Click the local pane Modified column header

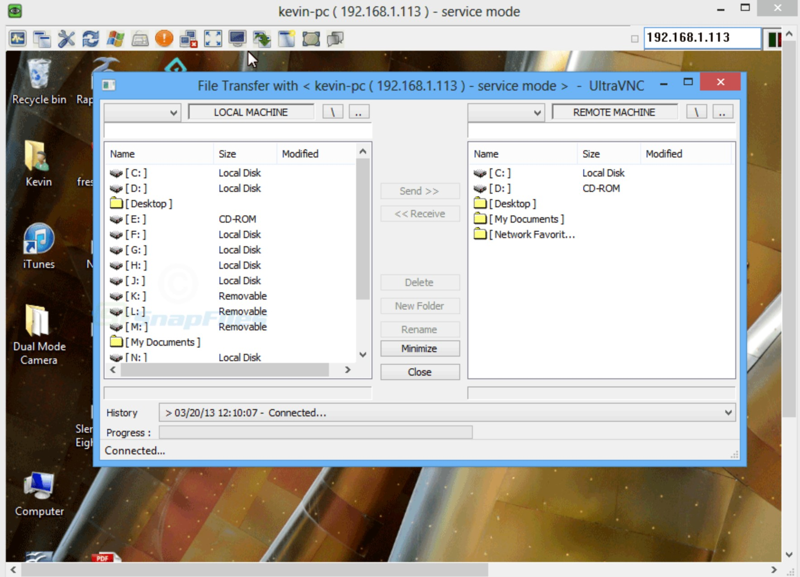pos(316,154)
